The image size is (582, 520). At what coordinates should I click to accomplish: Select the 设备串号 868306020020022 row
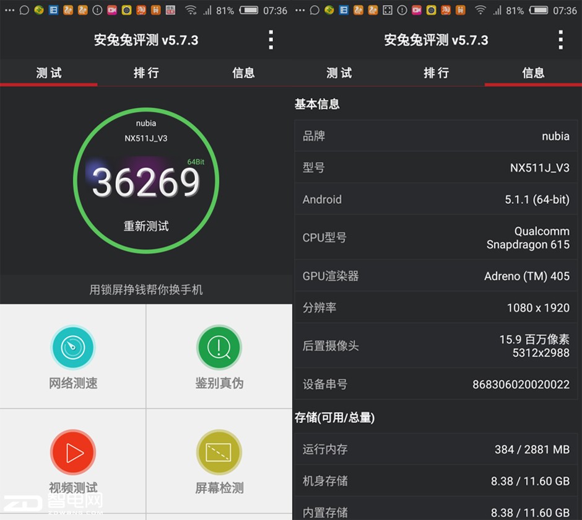point(436,384)
